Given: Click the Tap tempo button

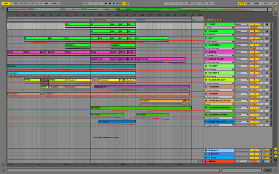Looking at the screenshot, I should point(15,3).
